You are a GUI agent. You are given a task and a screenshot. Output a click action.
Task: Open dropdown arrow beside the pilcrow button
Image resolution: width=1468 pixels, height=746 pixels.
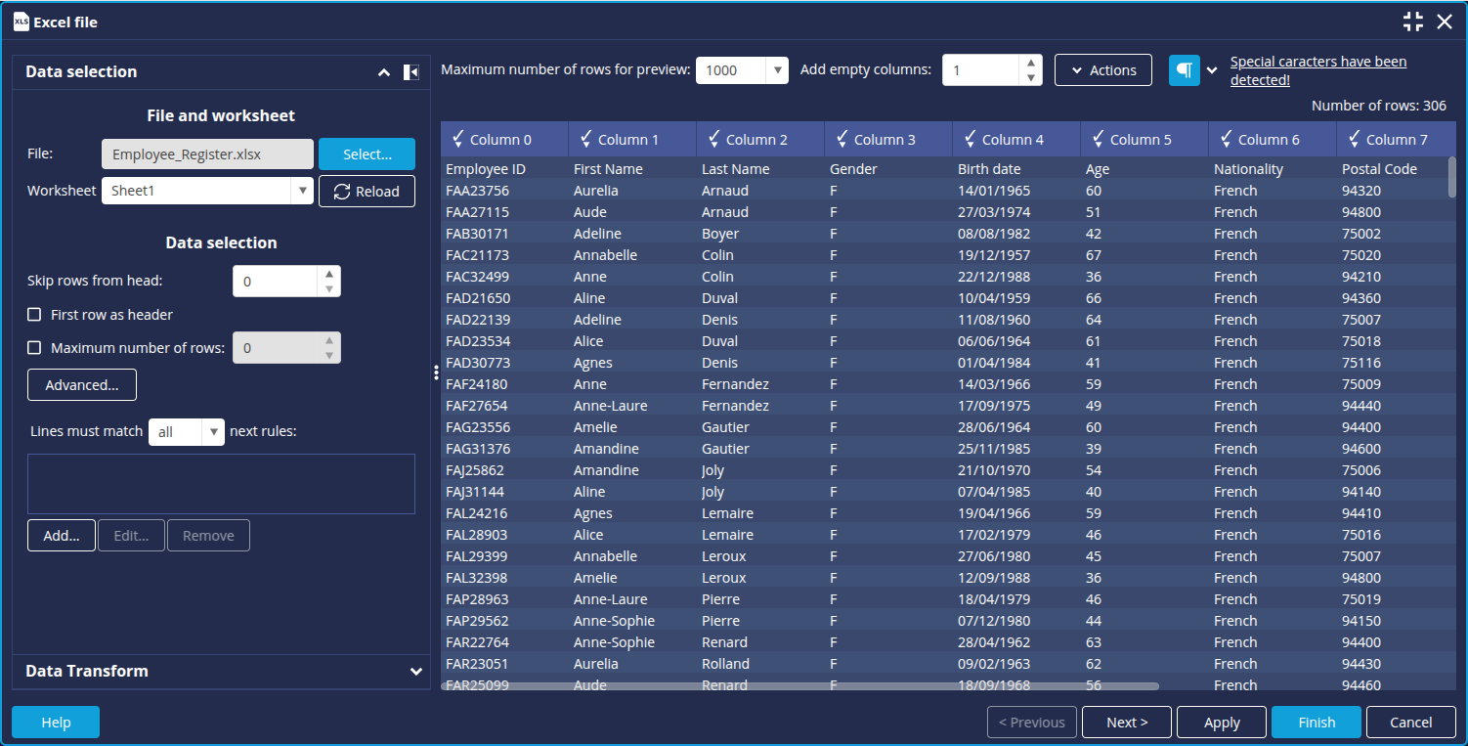pyautogui.click(x=1212, y=70)
